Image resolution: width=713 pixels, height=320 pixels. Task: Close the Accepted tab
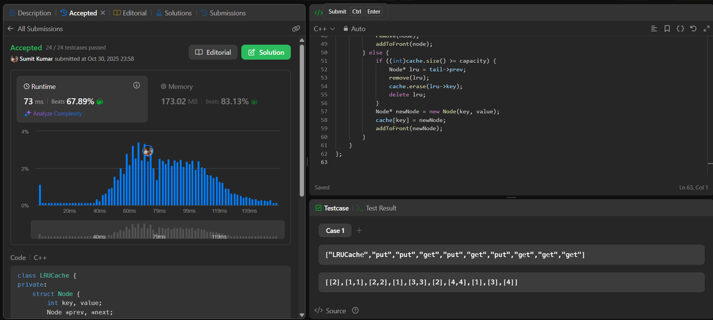103,12
